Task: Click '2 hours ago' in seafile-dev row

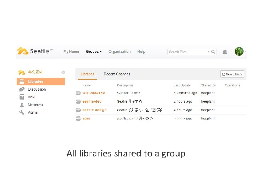Action: (183, 101)
